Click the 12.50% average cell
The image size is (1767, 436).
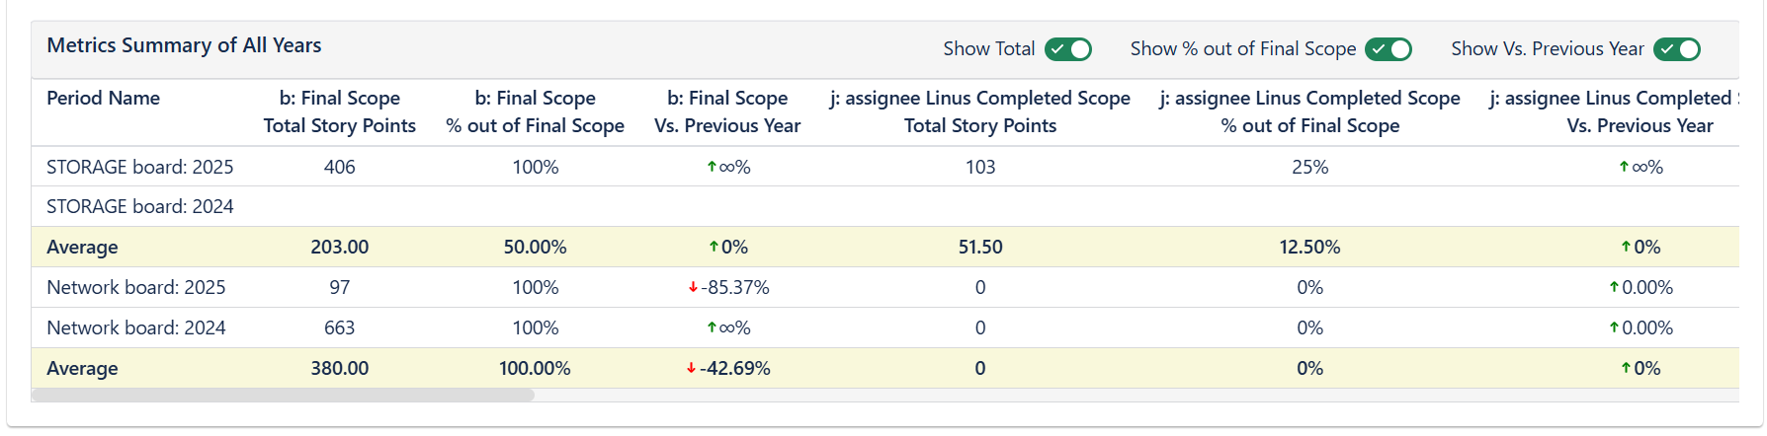click(1309, 247)
